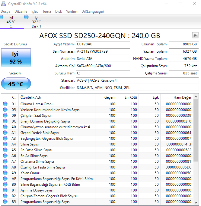Image resolution: width=201 pixels, height=206 pixels.
Task: Open the İşlev menu
Action: [x=35, y=11]
